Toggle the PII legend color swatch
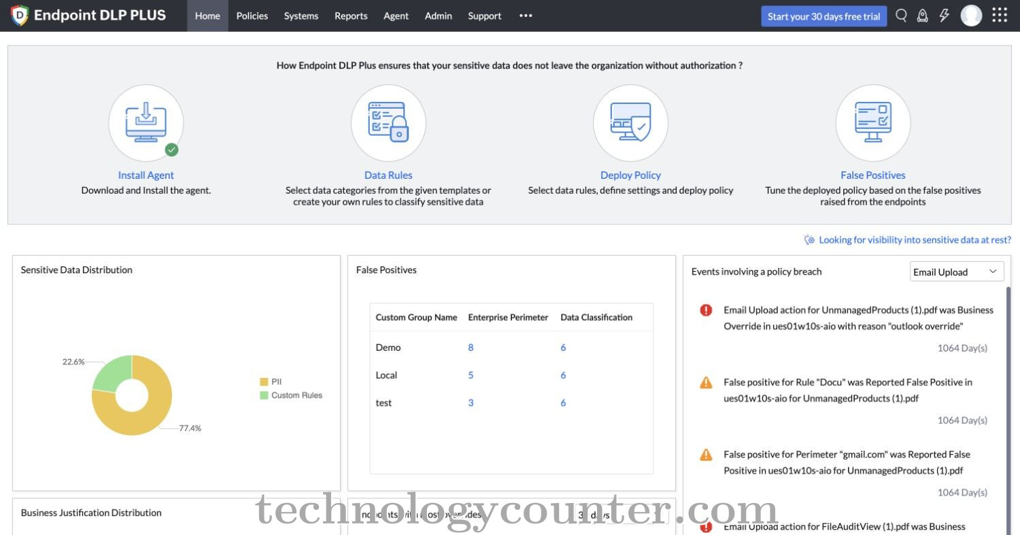The image size is (1020, 535). 264,382
